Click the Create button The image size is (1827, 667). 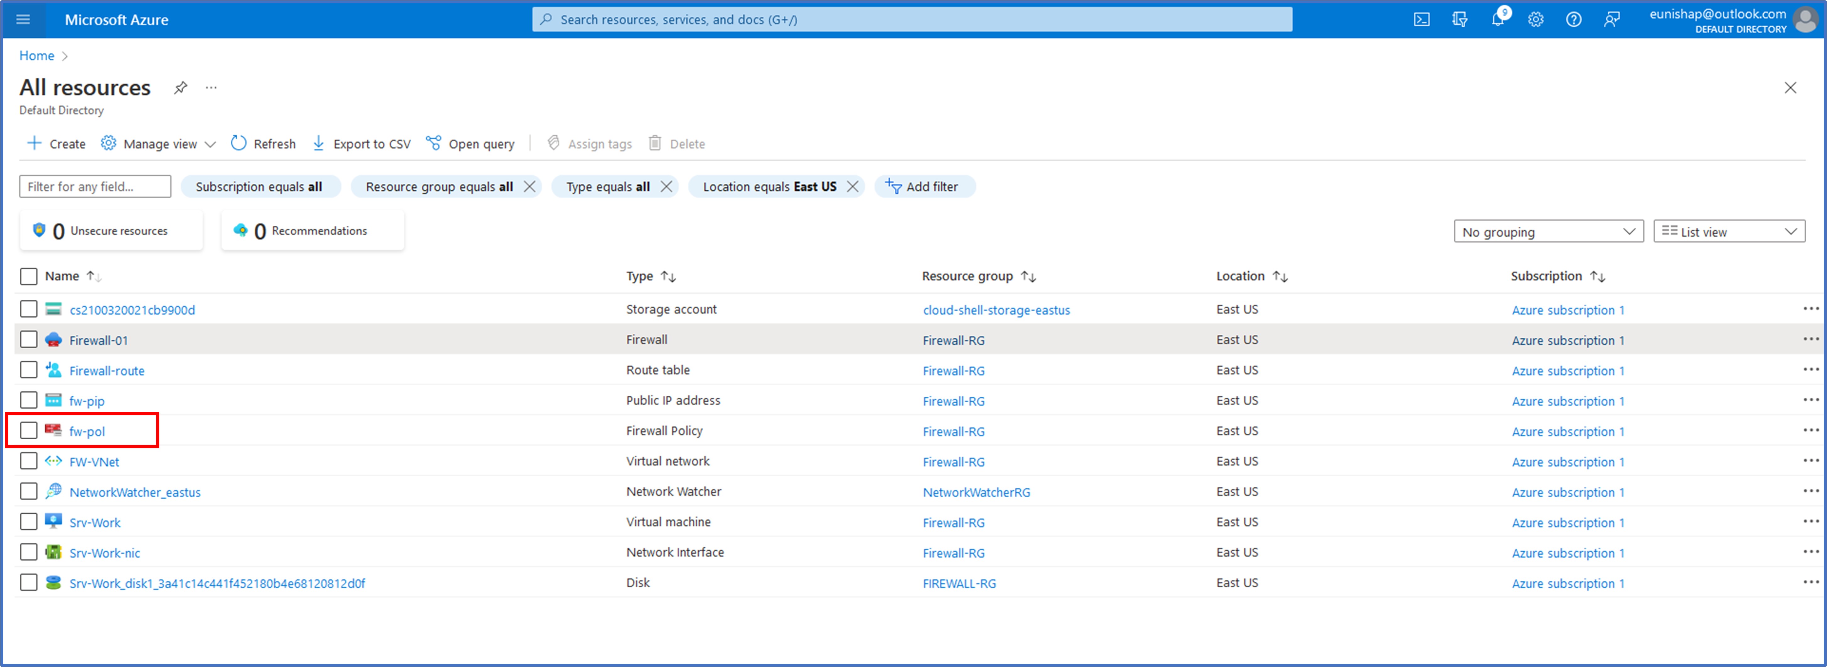point(55,143)
